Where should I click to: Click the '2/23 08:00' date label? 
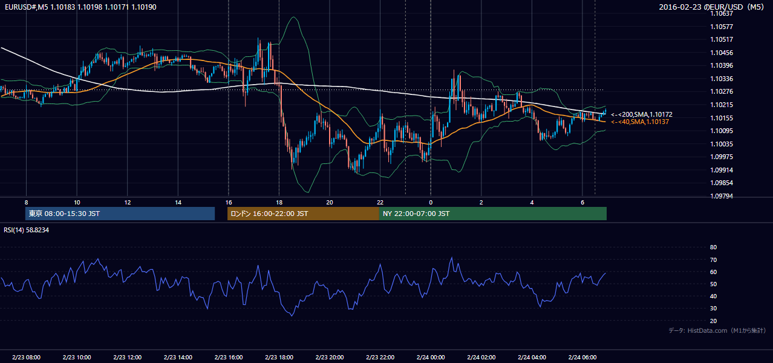point(26,358)
